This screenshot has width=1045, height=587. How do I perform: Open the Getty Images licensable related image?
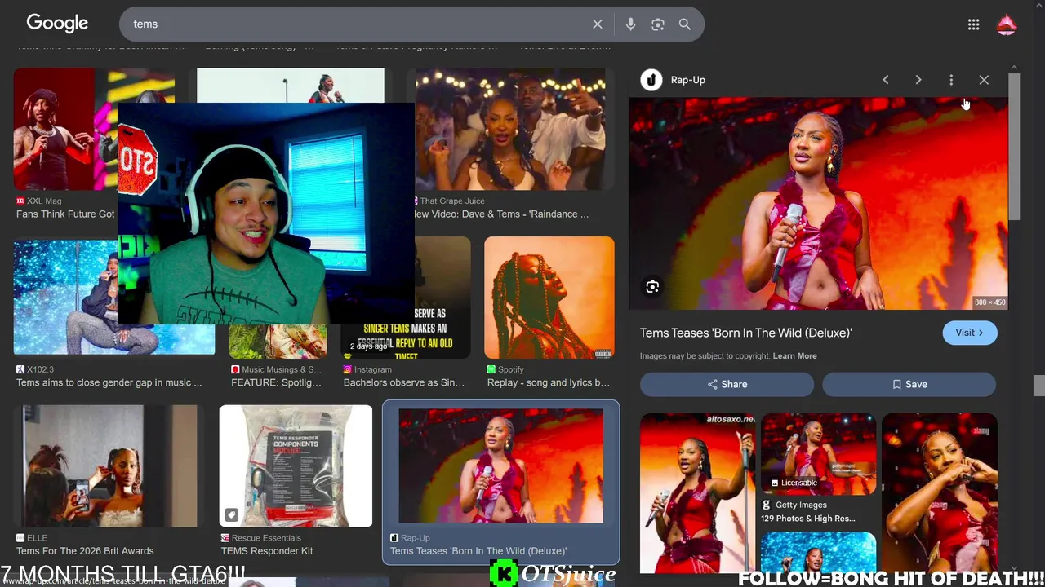818,454
